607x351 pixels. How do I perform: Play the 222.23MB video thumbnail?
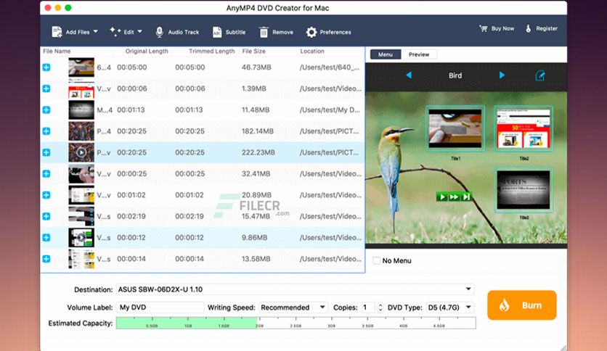coord(81,152)
